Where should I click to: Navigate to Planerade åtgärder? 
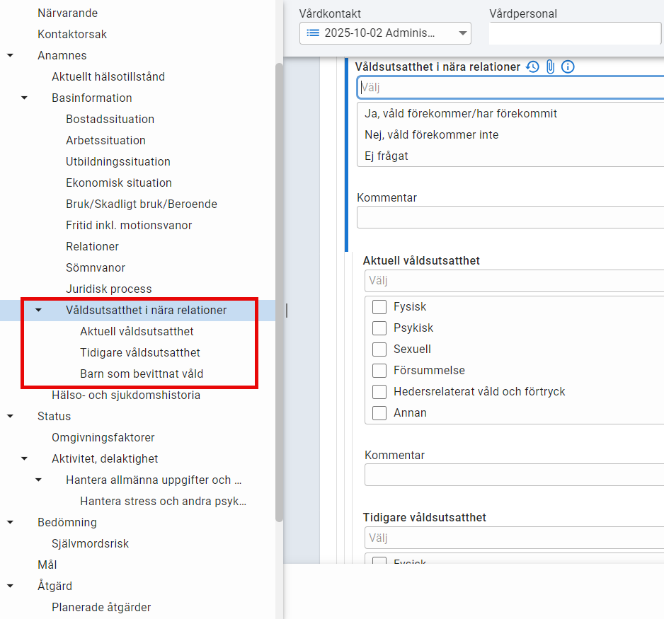101,607
